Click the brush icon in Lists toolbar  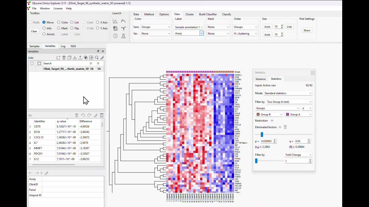click(102, 58)
